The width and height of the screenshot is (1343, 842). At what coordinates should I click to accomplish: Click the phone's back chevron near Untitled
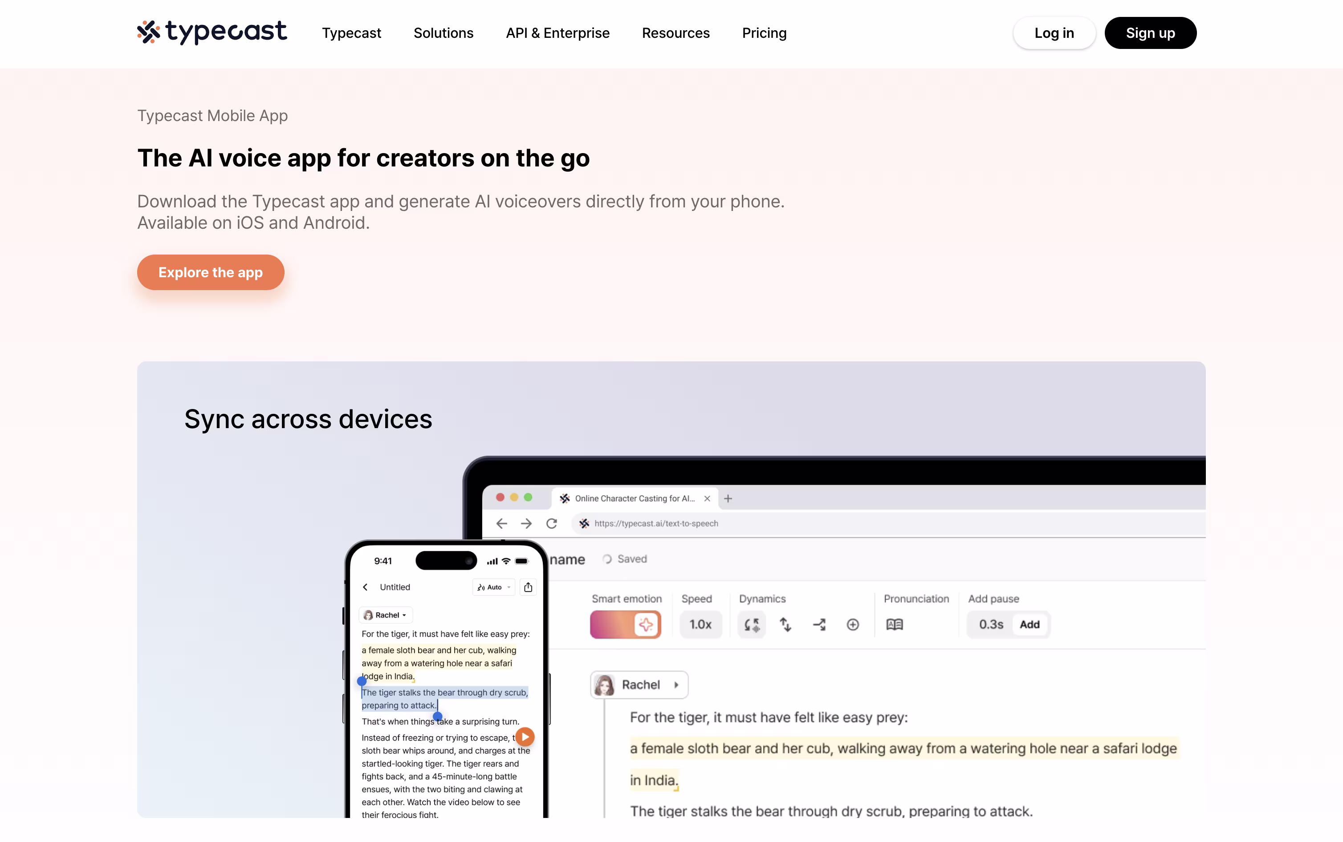pos(366,587)
